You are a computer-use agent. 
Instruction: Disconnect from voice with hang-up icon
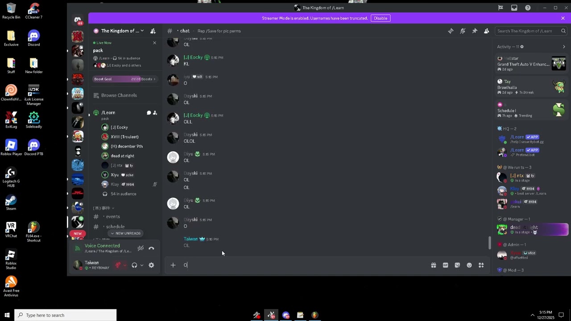[x=151, y=248]
